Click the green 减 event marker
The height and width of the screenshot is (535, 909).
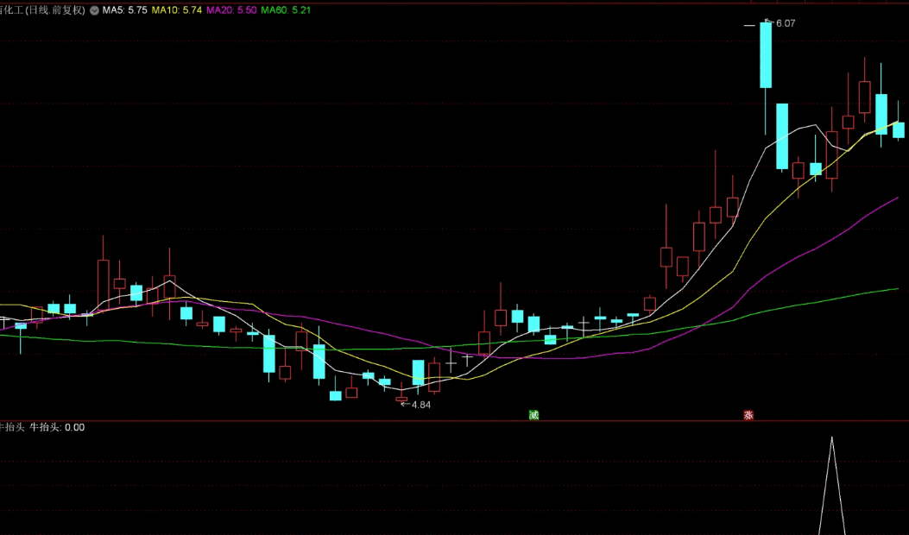[534, 415]
